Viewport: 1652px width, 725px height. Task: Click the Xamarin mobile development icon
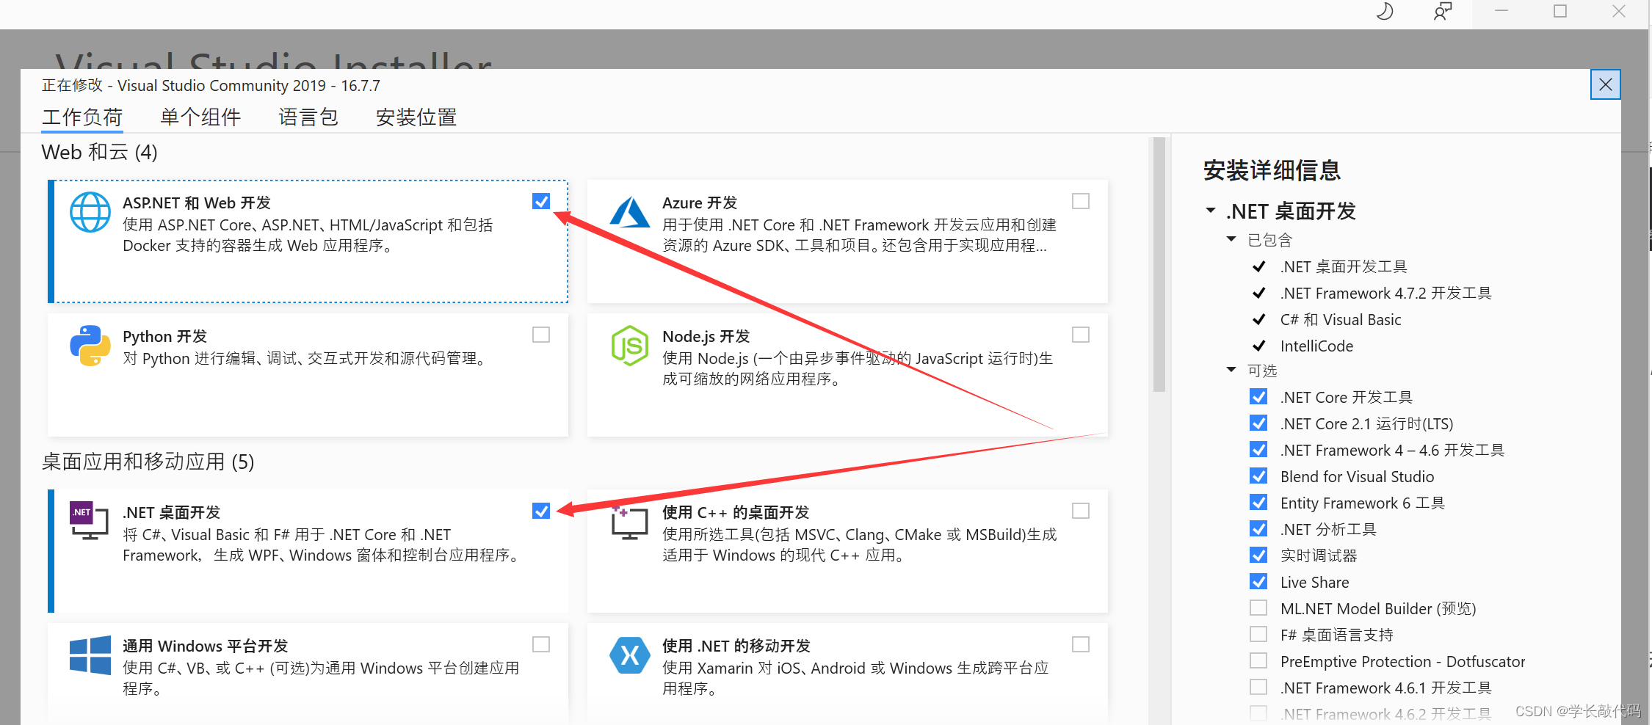[x=630, y=655]
